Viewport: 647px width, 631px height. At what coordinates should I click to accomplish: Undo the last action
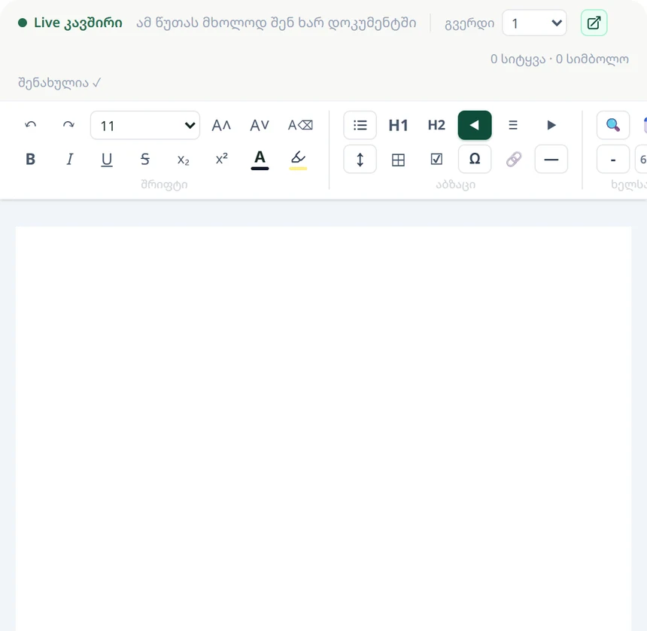point(31,125)
